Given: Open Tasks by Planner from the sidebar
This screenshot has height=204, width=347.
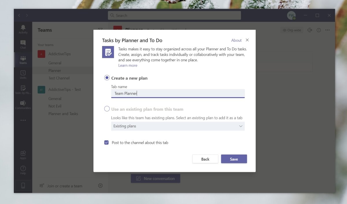Looking at the screenshot, I should tap(23, 90).
